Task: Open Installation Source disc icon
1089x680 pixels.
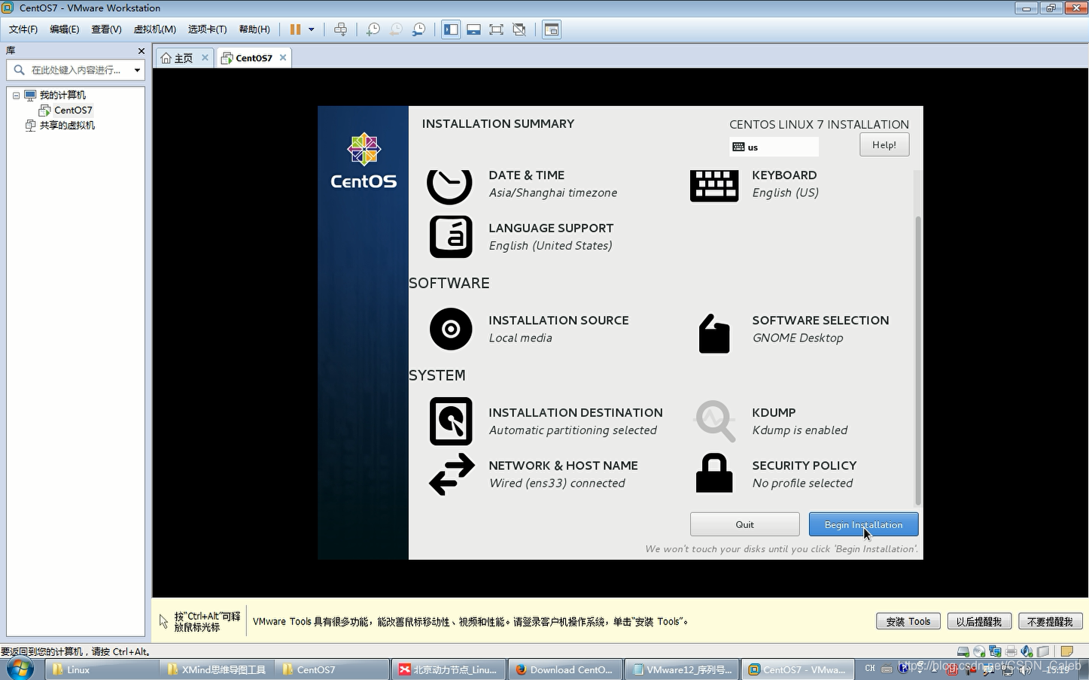Action: (x=451, y=329)
